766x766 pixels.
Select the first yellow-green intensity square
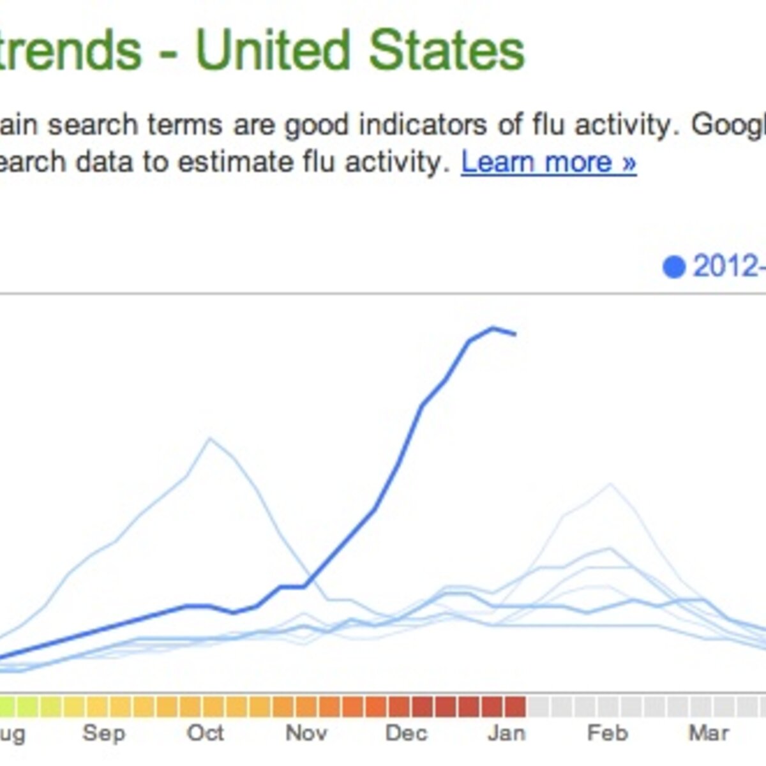[6, 707]
